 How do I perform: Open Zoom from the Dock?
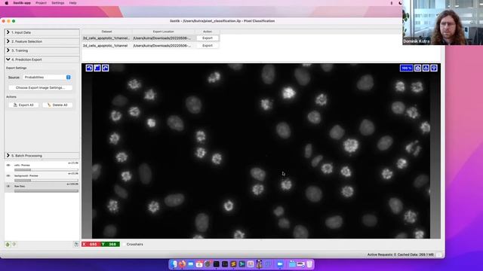280,264
